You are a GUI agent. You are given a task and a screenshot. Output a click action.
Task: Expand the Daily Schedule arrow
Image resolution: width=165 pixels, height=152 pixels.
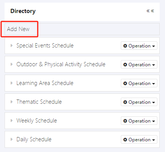coord(11,139)
